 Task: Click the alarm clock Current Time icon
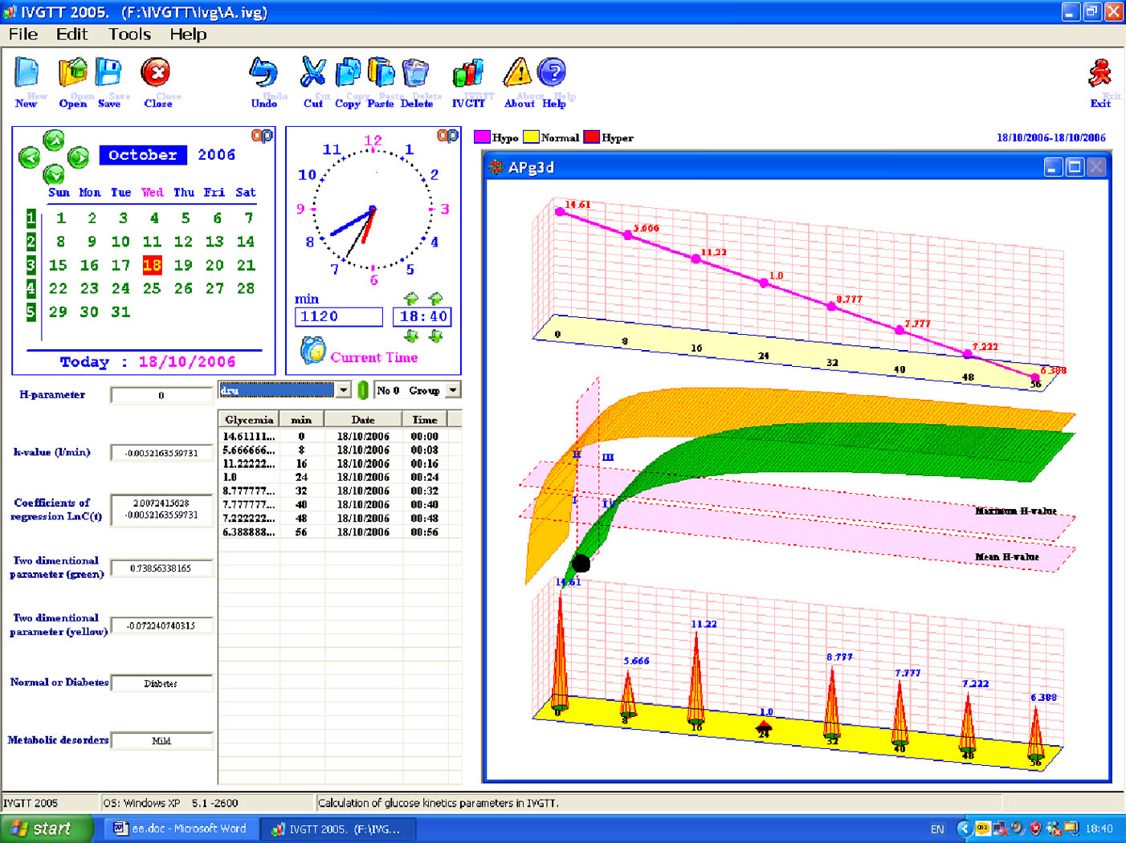coord(312,351)
